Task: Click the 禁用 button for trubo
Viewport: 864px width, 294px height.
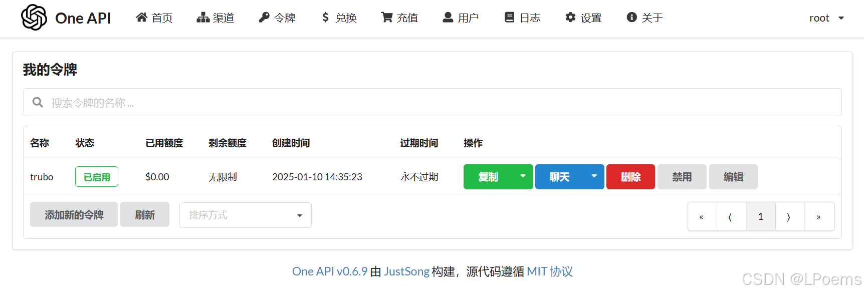Action: pyautogui.click(x=682, y=177)
